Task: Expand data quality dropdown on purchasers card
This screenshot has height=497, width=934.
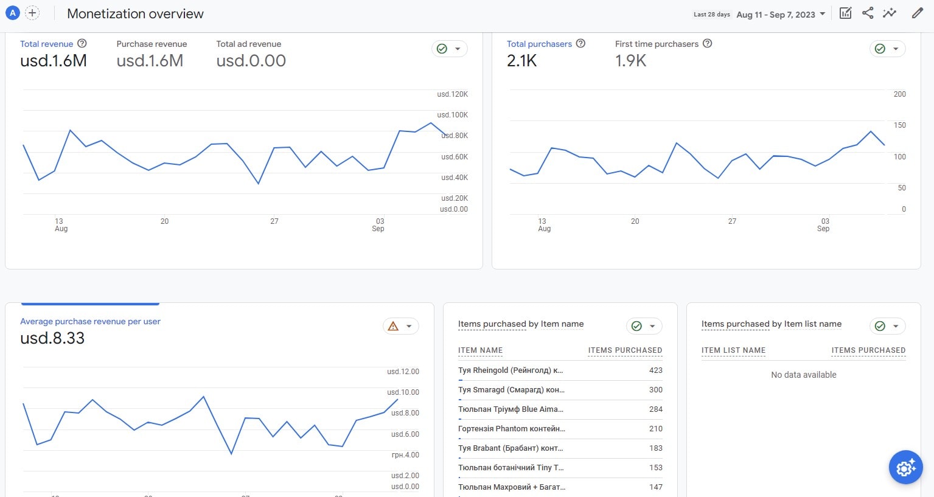Action: (x=887, y=49)
